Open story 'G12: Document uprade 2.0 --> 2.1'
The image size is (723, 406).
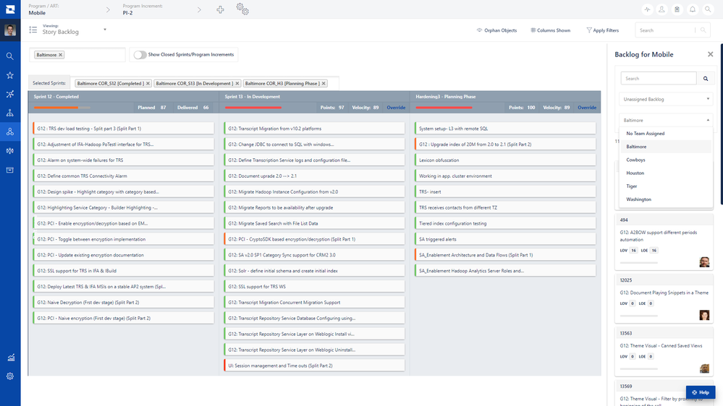point(314,176)
